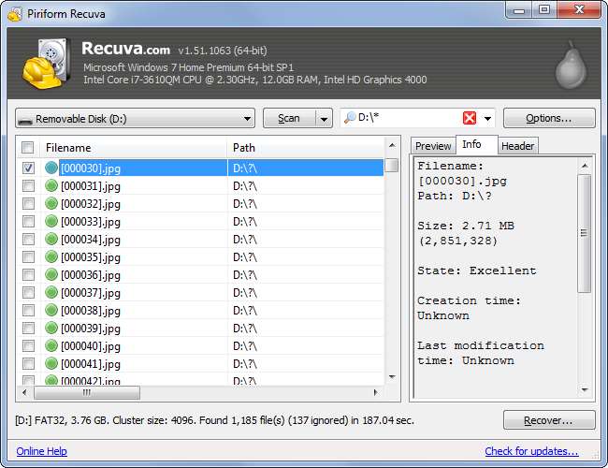
Task: Click the Recuva title bar app icon
Action: click(x=15, y=14)
